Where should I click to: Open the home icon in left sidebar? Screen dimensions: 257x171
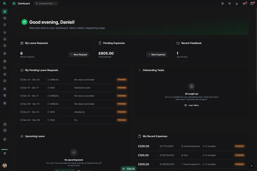pyautogui.click(x=5, y=53)
